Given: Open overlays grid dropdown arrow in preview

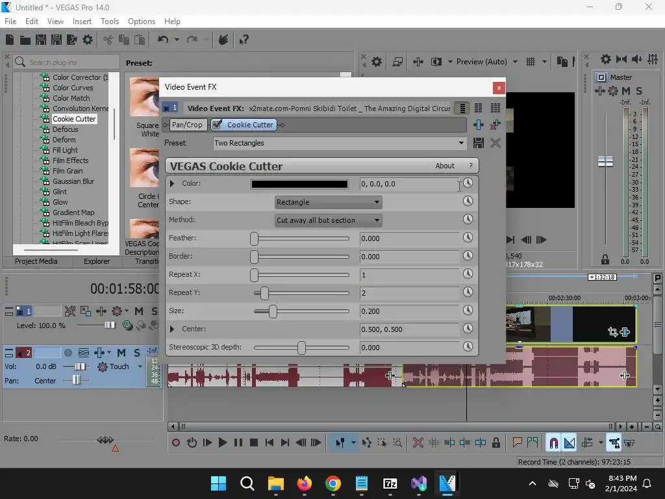Looking at the screenshot, I should [544, 62].
